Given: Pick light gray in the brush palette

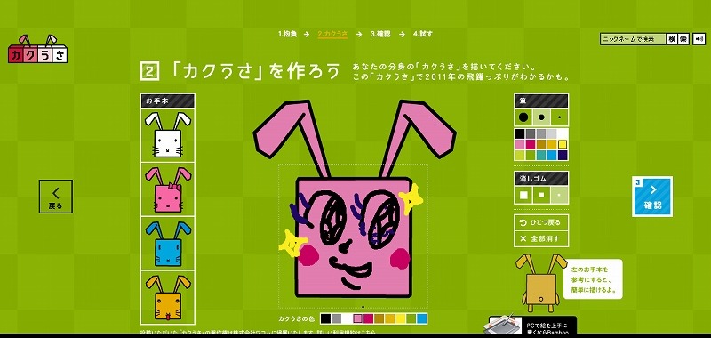Looking at the screenshot, I should click(x=552, y=133).
